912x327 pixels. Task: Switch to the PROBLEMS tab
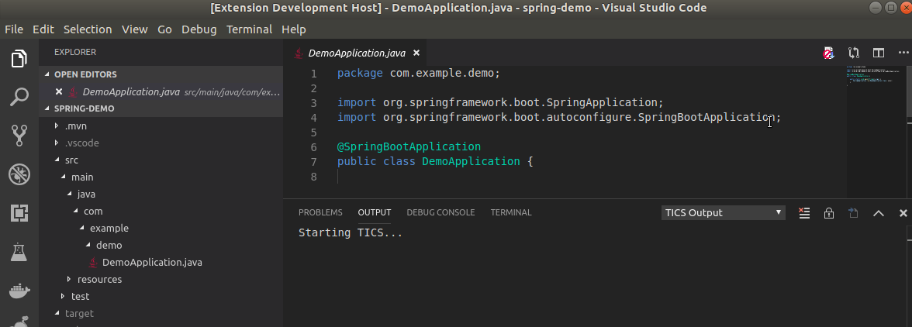pos(320,212)
